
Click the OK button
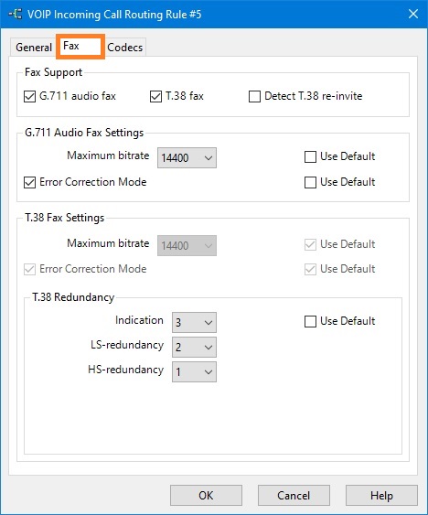point(206,495)
